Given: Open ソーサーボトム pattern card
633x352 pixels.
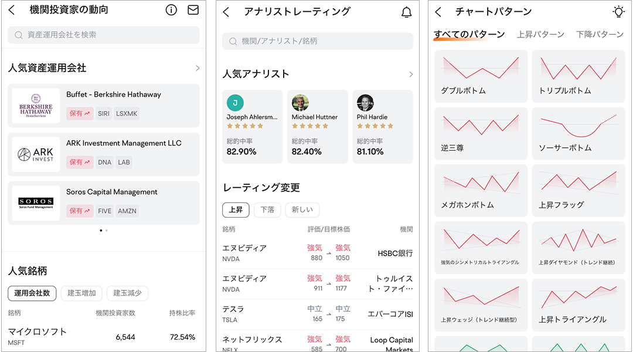Looking at the screenshot, I should coord(578,133).
